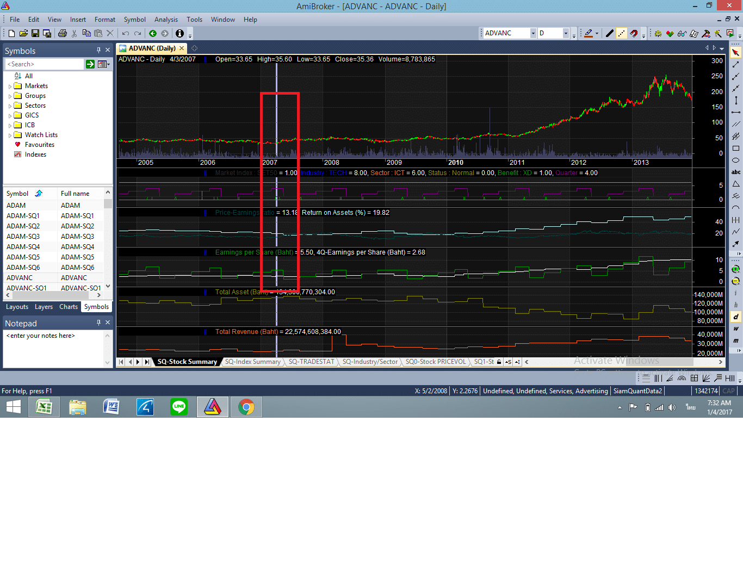
Task: Toggle the dotted line style button
Action: point(621,34)
